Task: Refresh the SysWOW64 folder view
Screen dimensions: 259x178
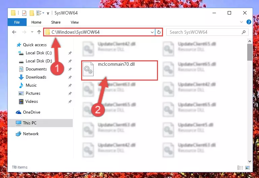Action: [x=159, y=32]
